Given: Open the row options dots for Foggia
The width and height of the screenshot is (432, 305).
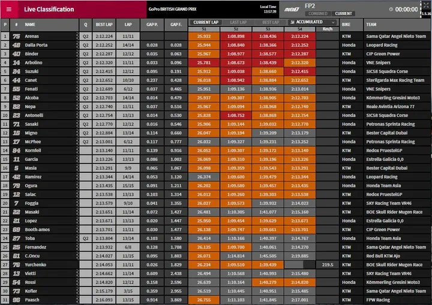Looking at the screenshot, I should (x=77, y=204).
